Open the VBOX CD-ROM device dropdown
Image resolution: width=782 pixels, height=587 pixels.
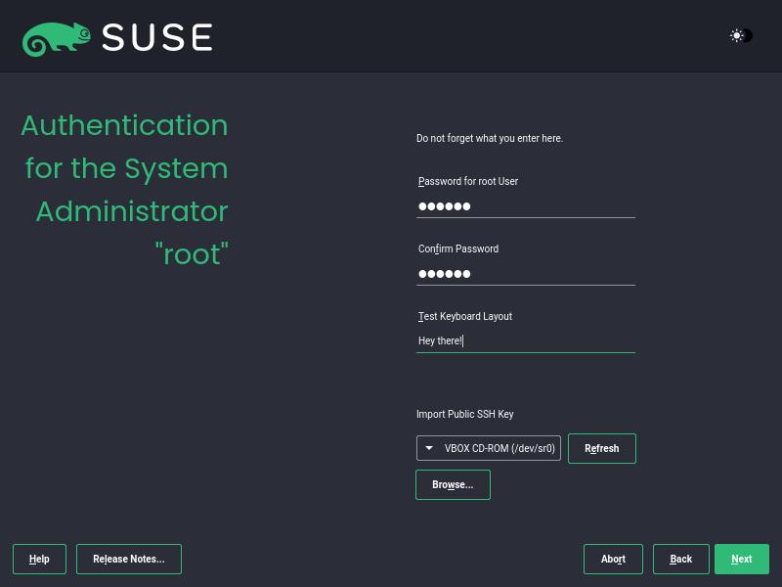488,448
